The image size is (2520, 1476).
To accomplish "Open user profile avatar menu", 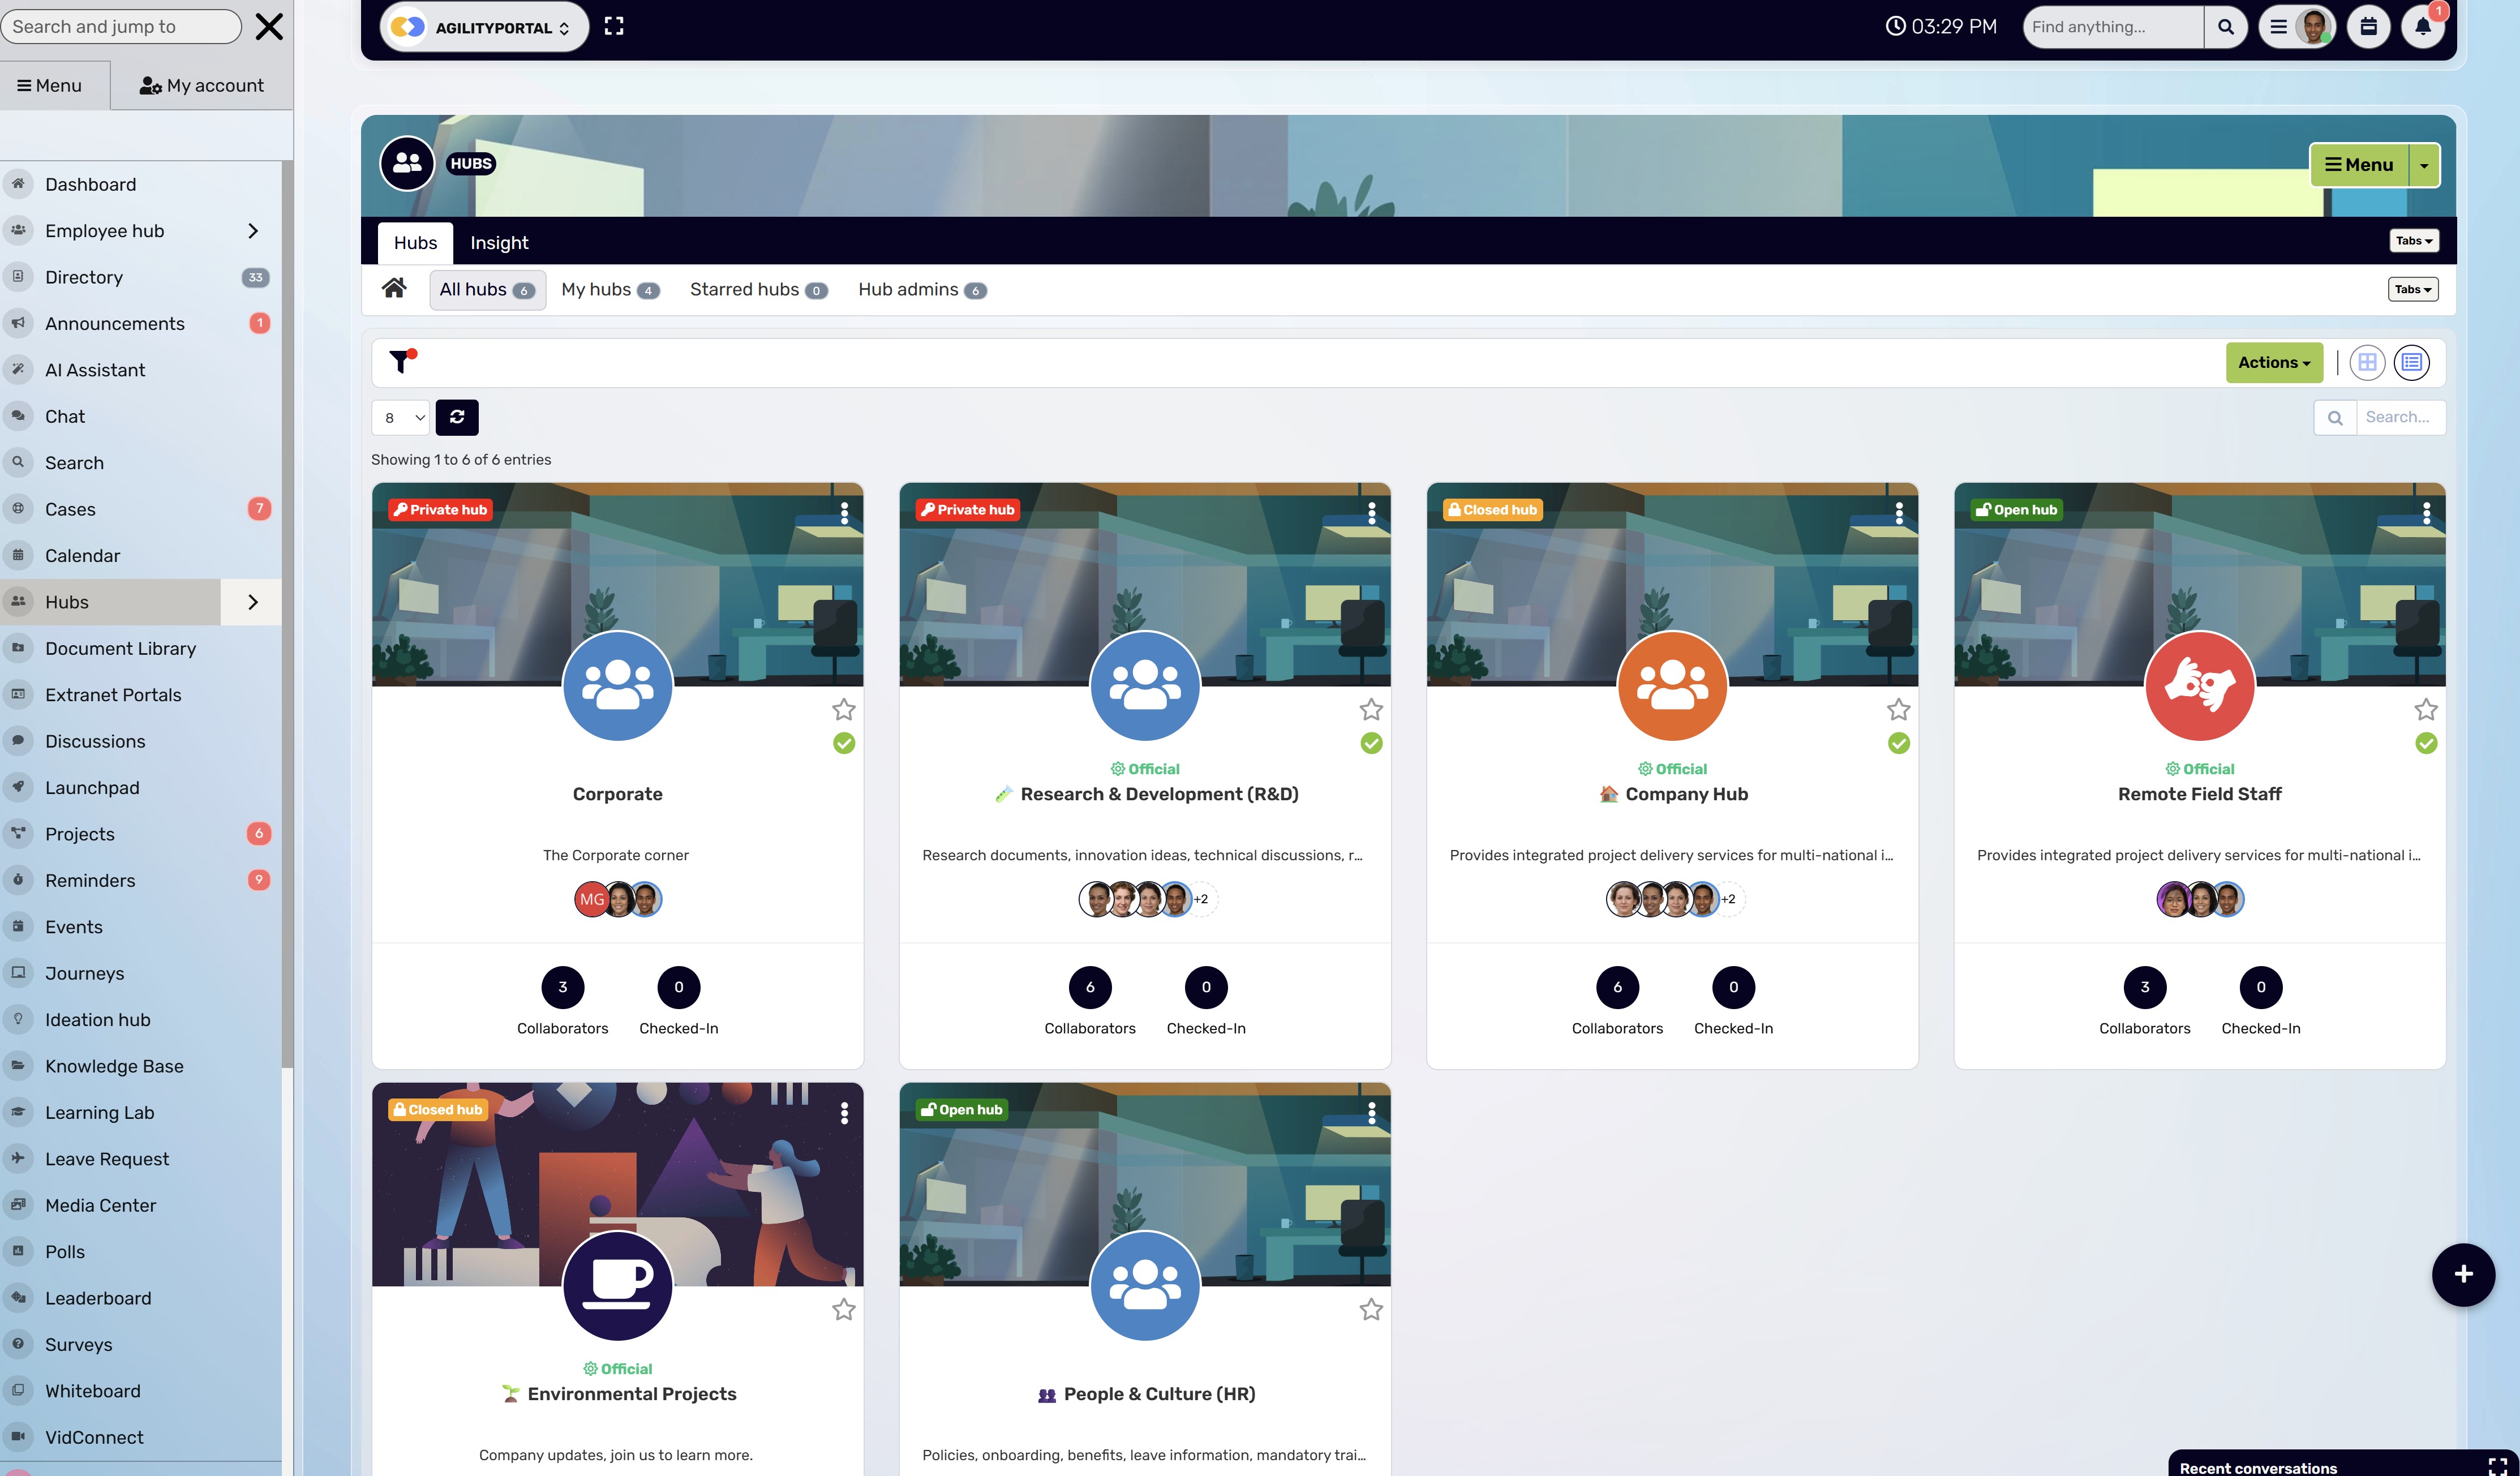I will tap(2297, 27).
